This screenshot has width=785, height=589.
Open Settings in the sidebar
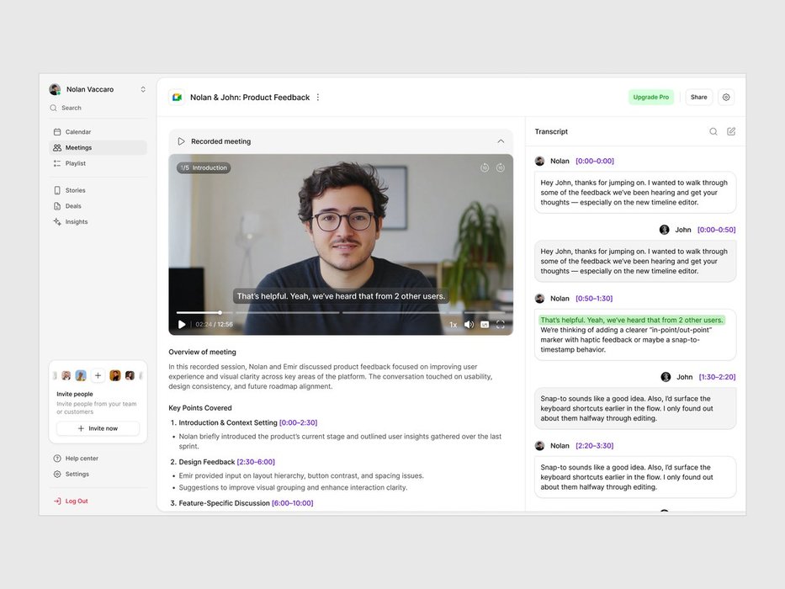coord(98,474)
